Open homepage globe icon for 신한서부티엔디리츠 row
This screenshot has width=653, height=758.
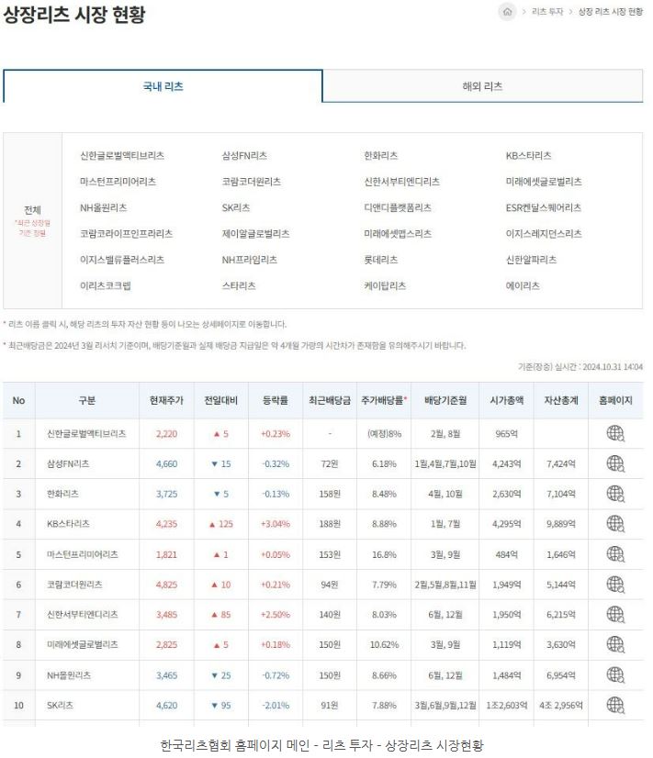[x=615, y=615]
